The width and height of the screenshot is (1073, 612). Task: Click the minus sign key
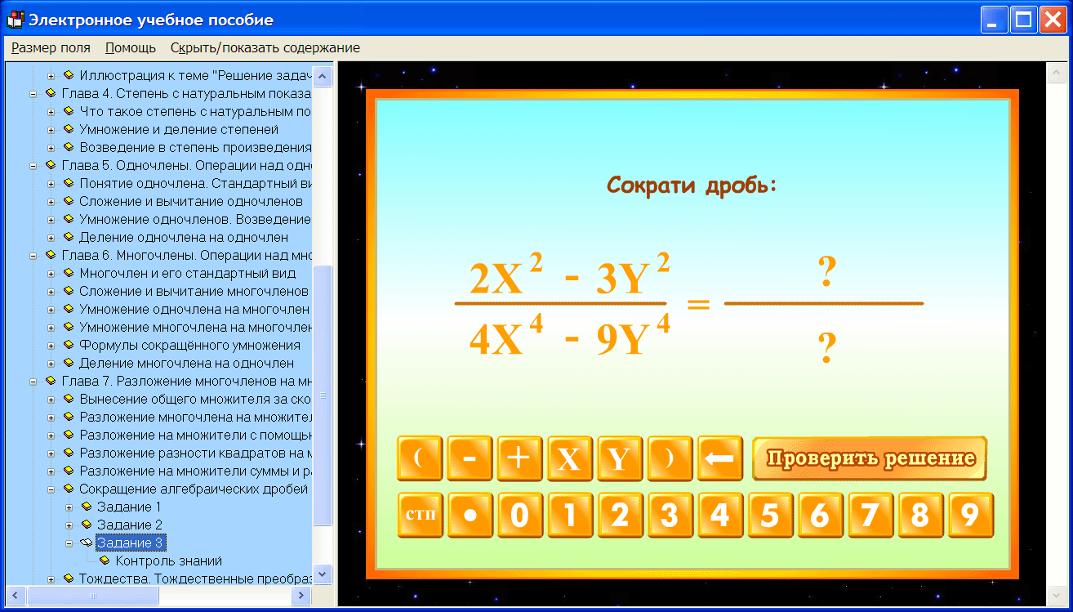click(x=470, y=458)
